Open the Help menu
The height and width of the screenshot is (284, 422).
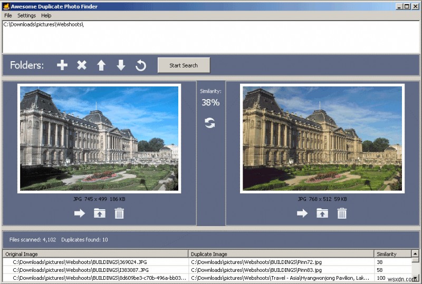[x=46, y=15]
